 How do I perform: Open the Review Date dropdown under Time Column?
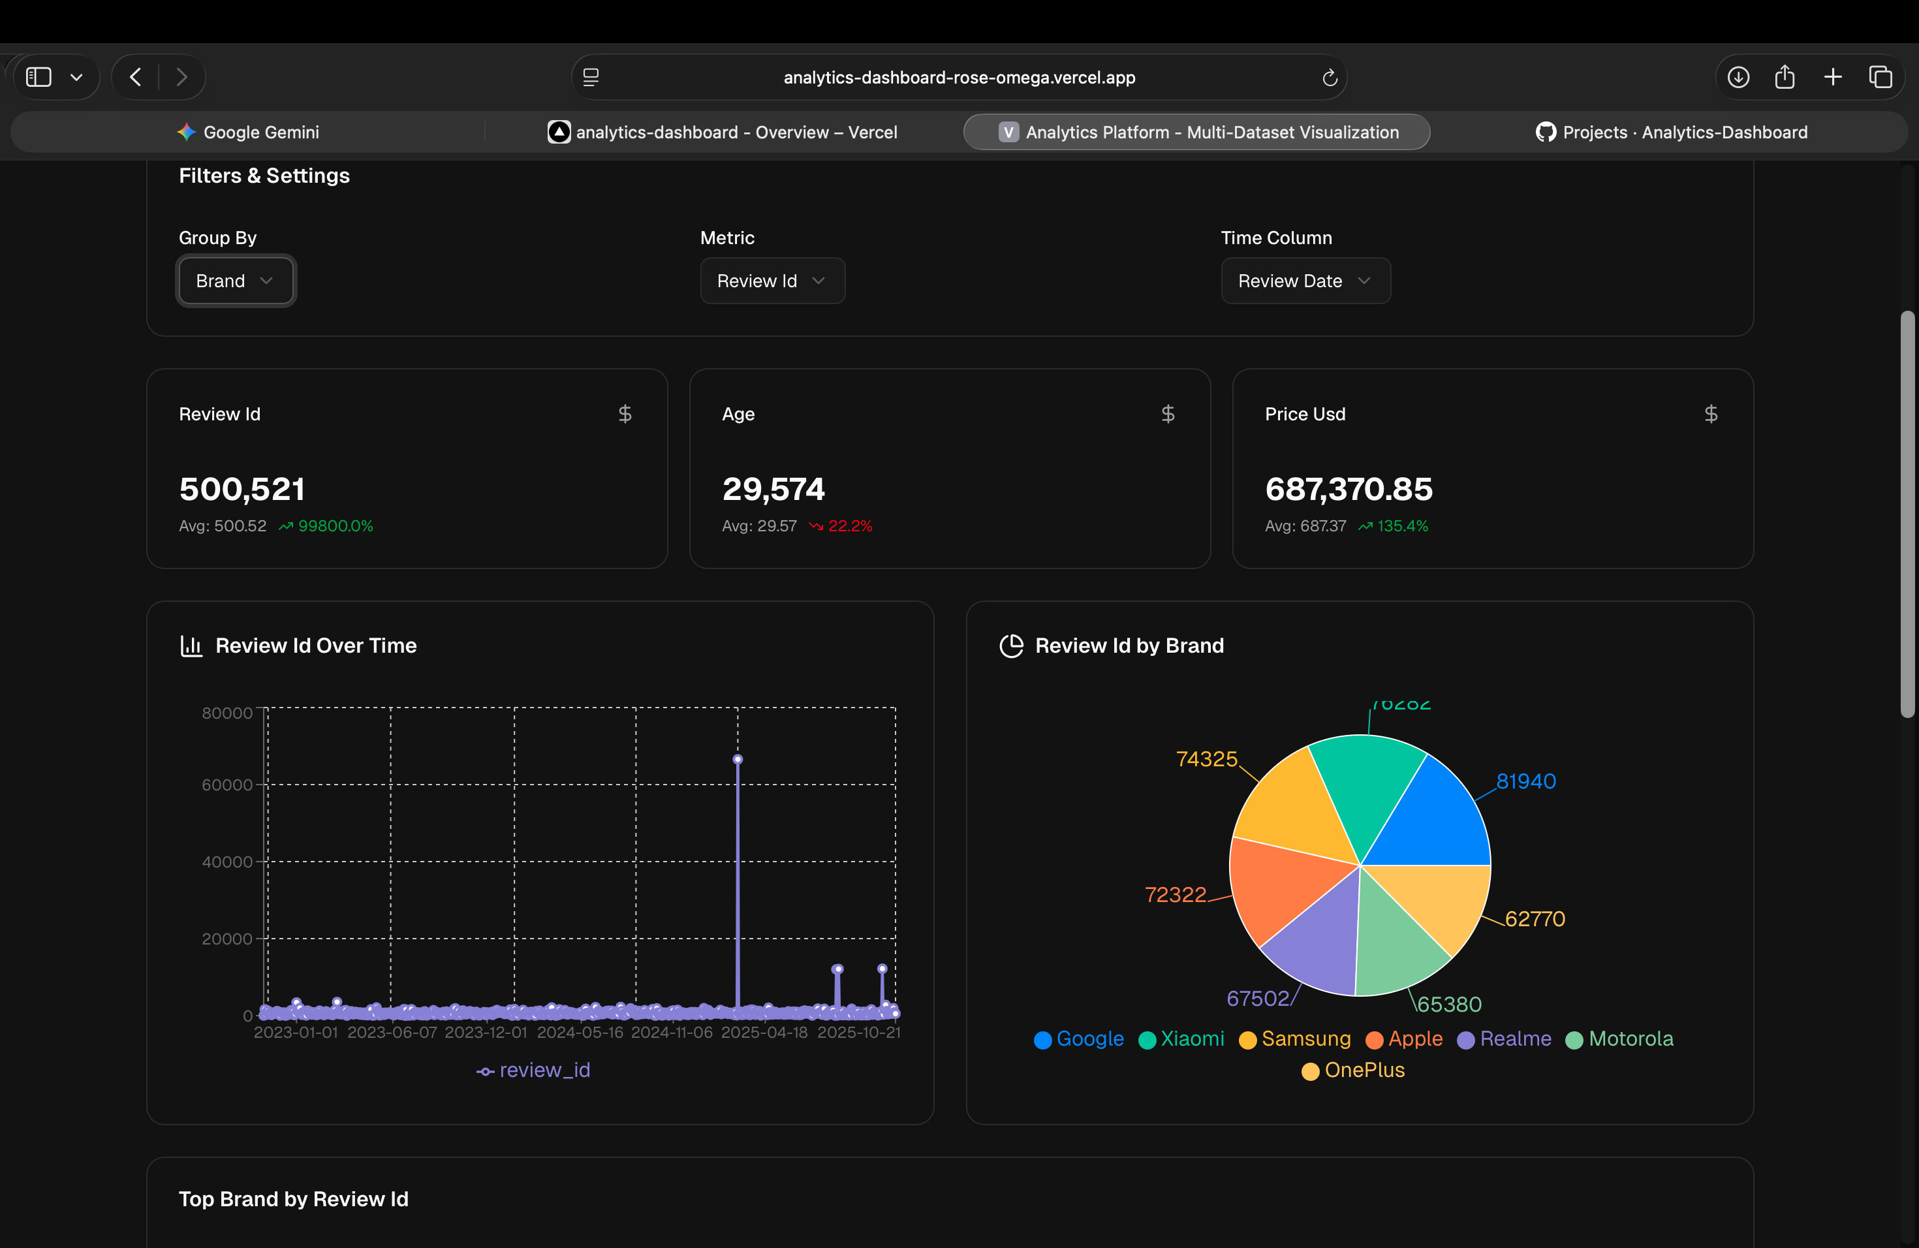pyautogui.click(x=1305, y=281)
